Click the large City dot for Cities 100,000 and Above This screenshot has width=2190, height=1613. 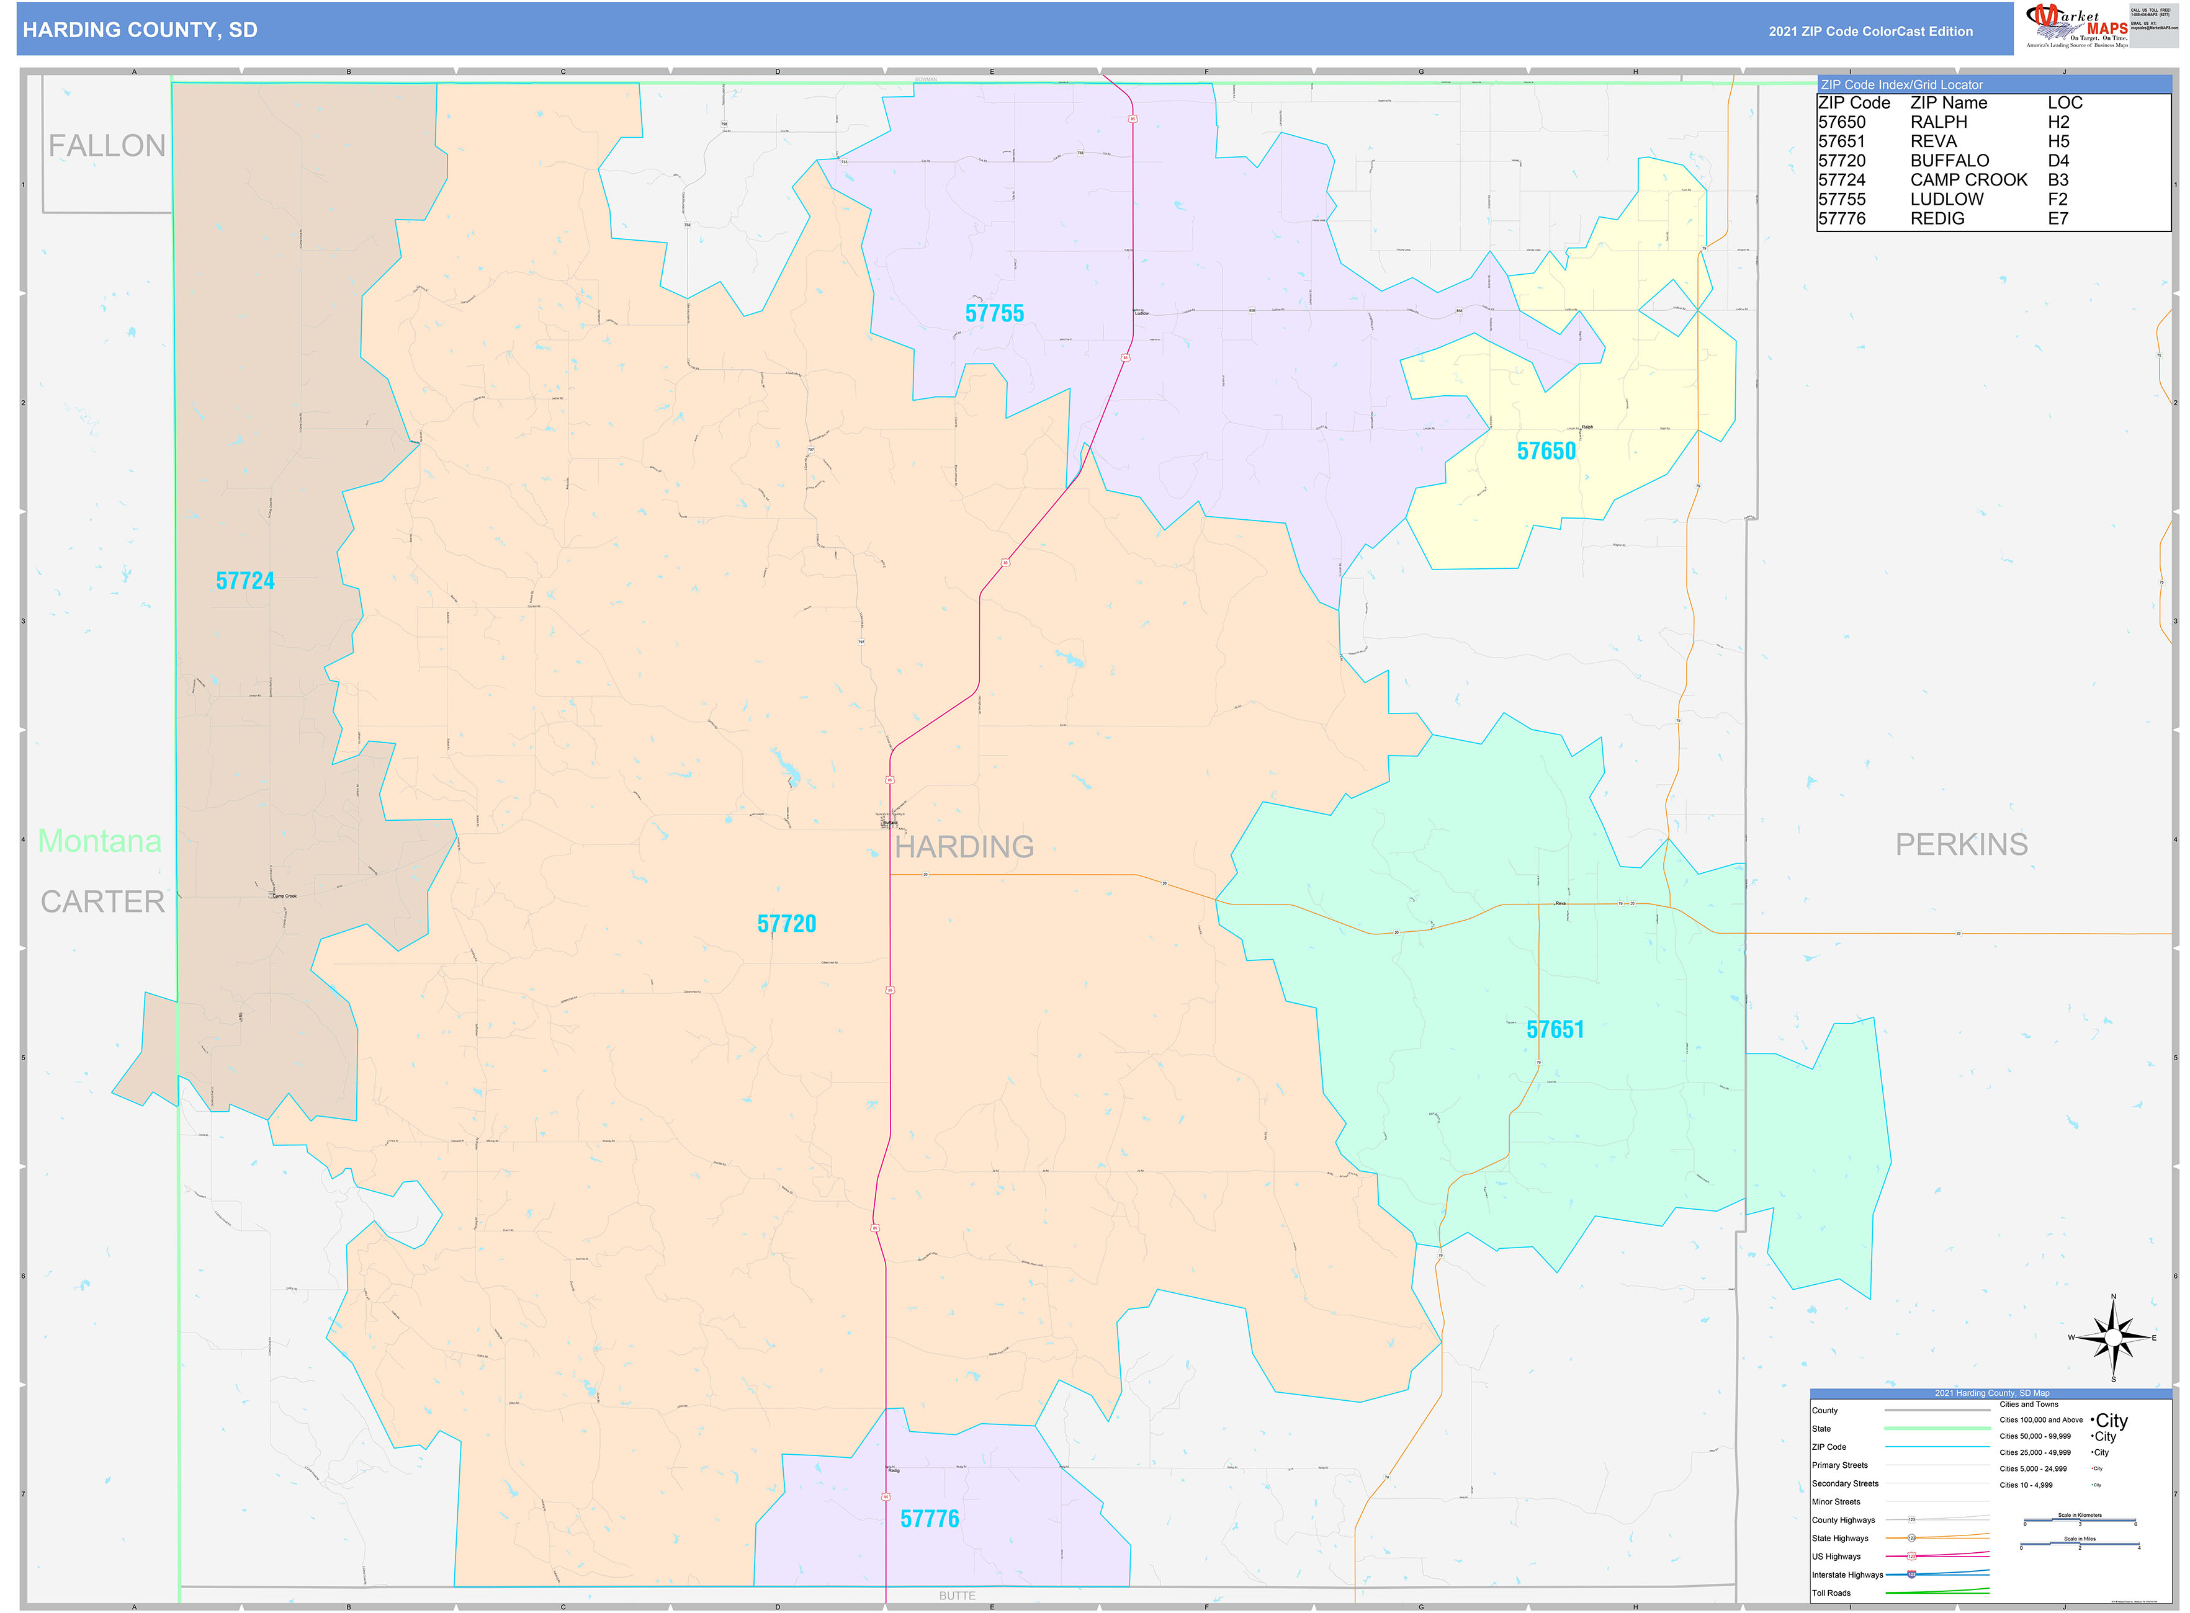(x=2093, y=1421)
